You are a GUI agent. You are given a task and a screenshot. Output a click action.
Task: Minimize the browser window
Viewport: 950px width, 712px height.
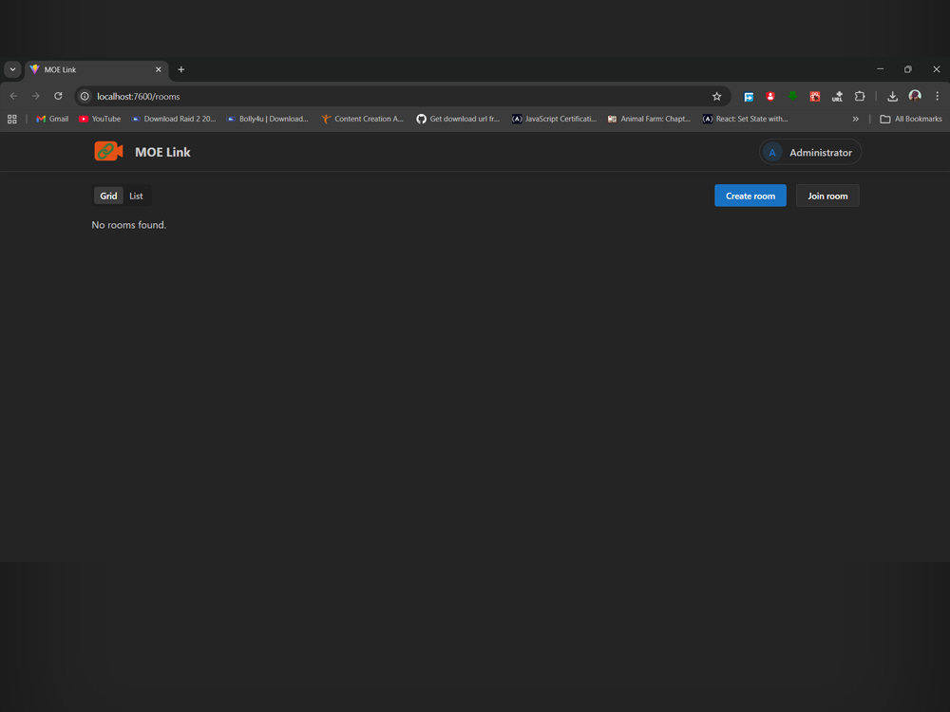click(881, 69)
